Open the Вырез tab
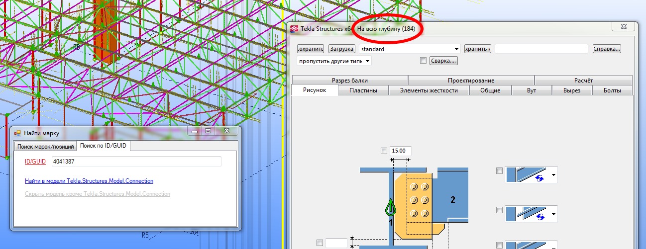Image resolution: width=646 pixels, height=249 pixels. coord(572,90)
